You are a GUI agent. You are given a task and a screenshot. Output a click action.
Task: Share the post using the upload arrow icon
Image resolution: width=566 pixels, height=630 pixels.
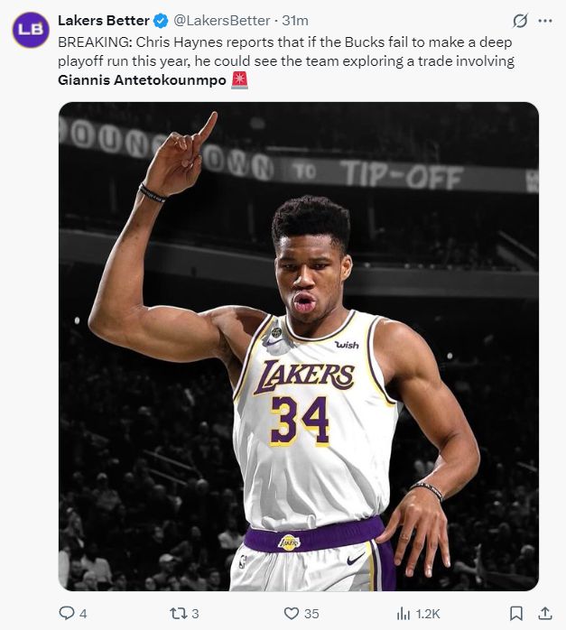(x=544, y=613)
